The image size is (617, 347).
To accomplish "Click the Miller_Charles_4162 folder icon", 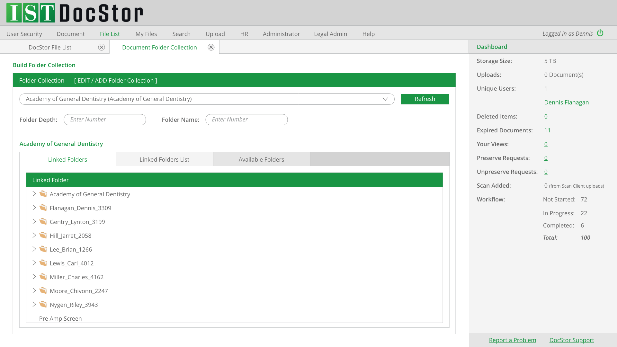I will (43, 277).
